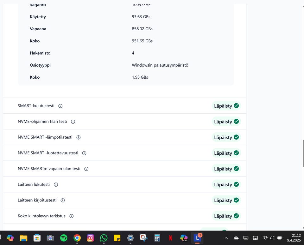Click the page vertical scrollbar thumb
Viewport: 304px width, 245px height.
pyautogui.click(x=303, y=153)
